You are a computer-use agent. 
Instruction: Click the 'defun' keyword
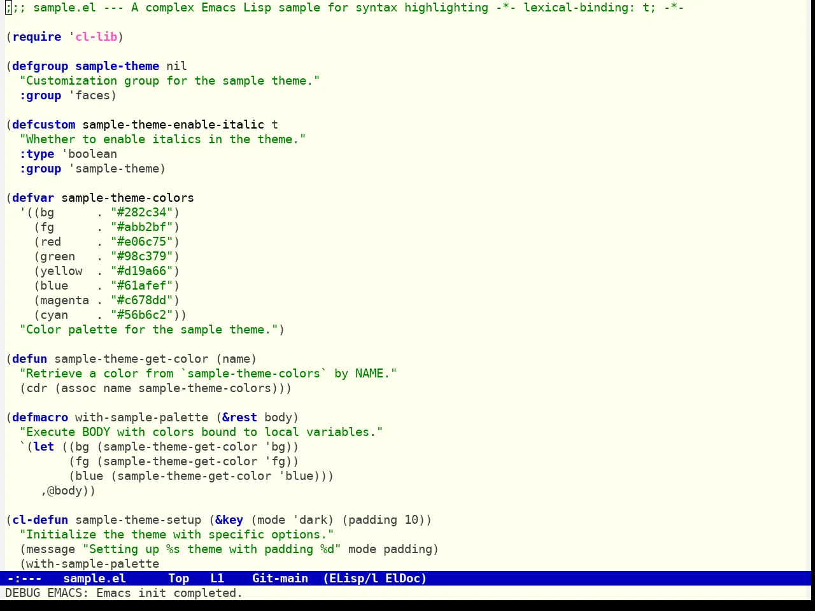click(29, 359)
